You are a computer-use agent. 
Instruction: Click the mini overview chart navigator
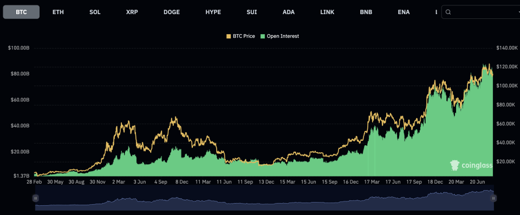point(264,198)
